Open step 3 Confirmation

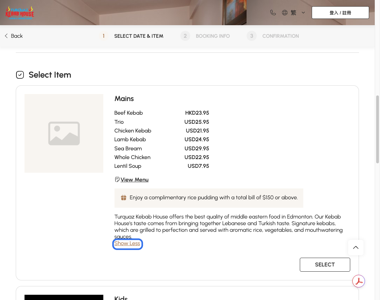tap(272, 36)
